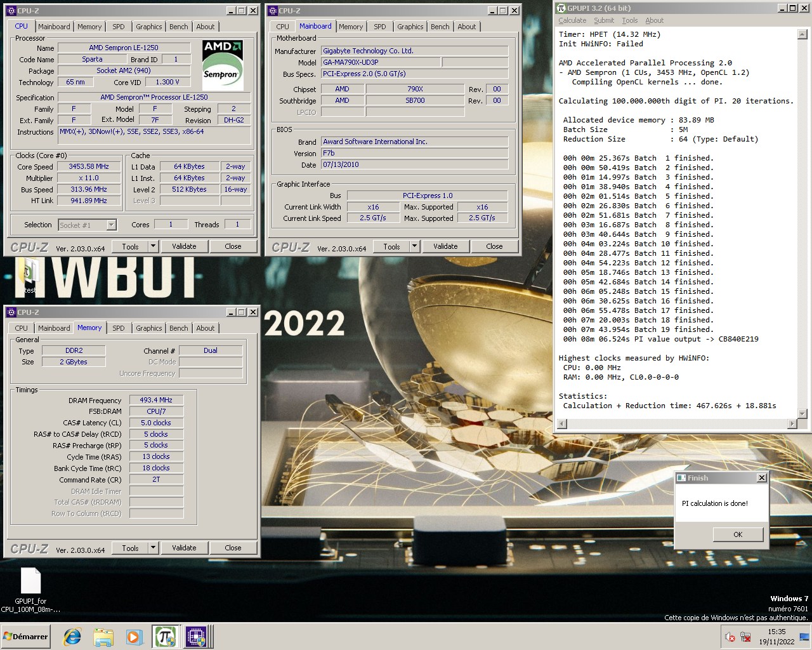812x650 pixels.
Task: Click the GA-MA790X-UD3P model field
Action: [381, 62]
